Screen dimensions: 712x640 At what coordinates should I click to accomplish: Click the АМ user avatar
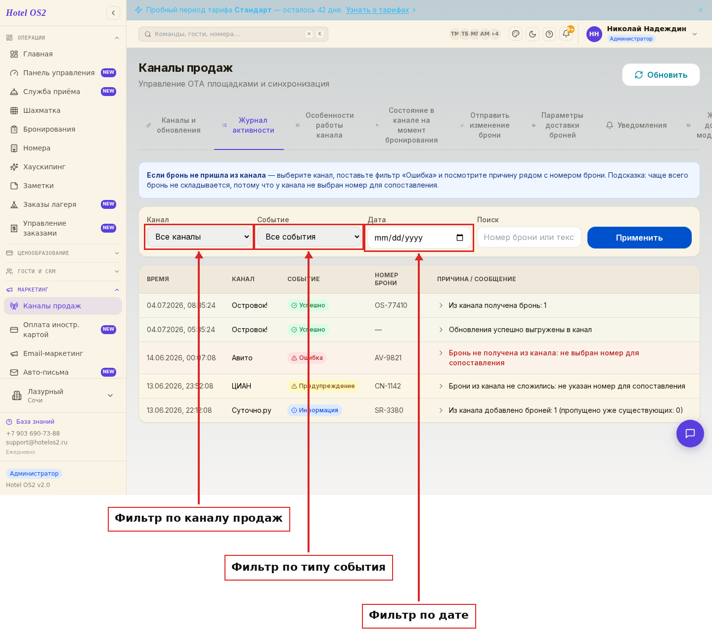[x=485, y=34]
